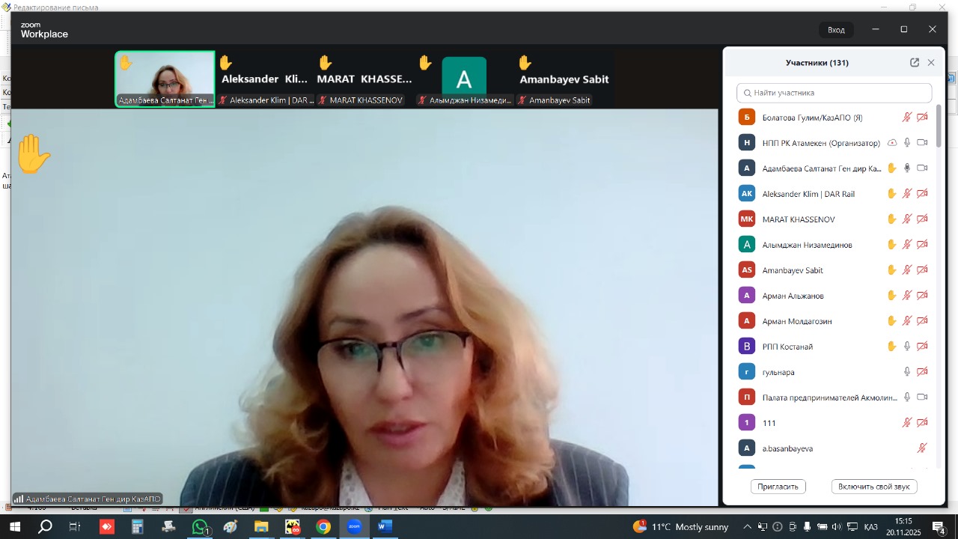The height and width of the screenshot is (539, 958).
Task: Click microphone icon beside НПП РК Атамекен
Action: click(x=907, y=143)
